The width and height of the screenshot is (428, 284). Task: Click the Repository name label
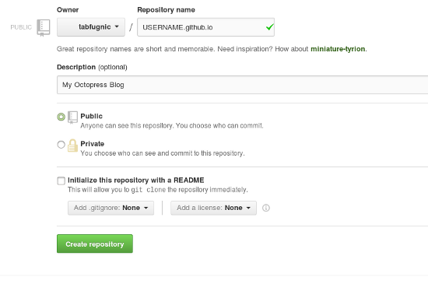(166, 10)
